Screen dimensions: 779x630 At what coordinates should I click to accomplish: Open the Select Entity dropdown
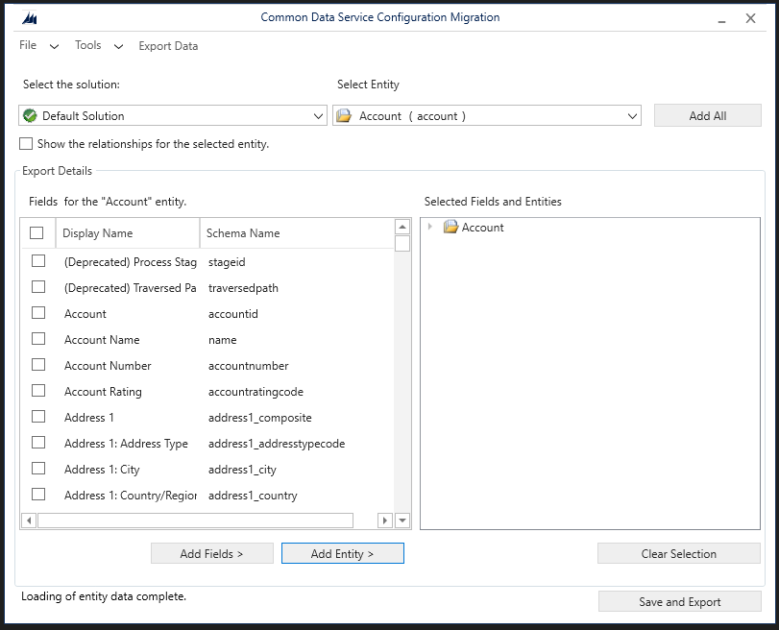click(633, 114)
